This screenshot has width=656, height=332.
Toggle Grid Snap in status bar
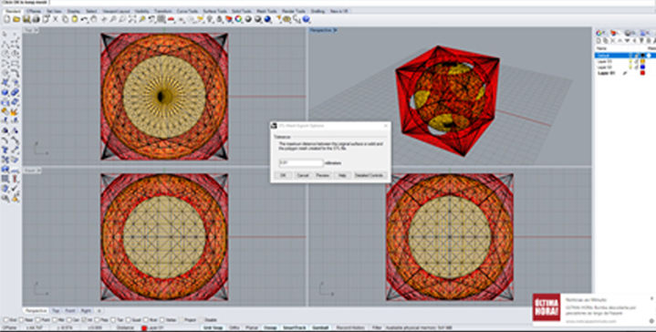pos(213,327)
